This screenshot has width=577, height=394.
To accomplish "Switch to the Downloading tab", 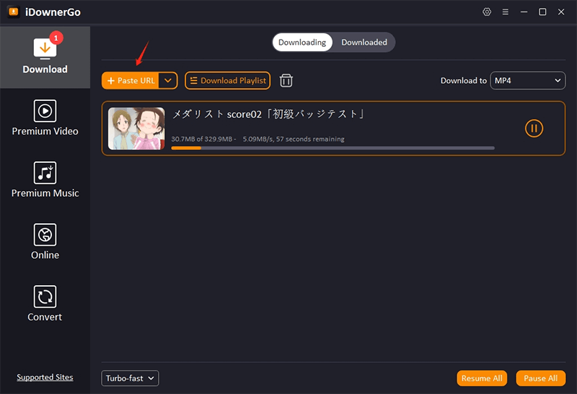I will 302,42.
